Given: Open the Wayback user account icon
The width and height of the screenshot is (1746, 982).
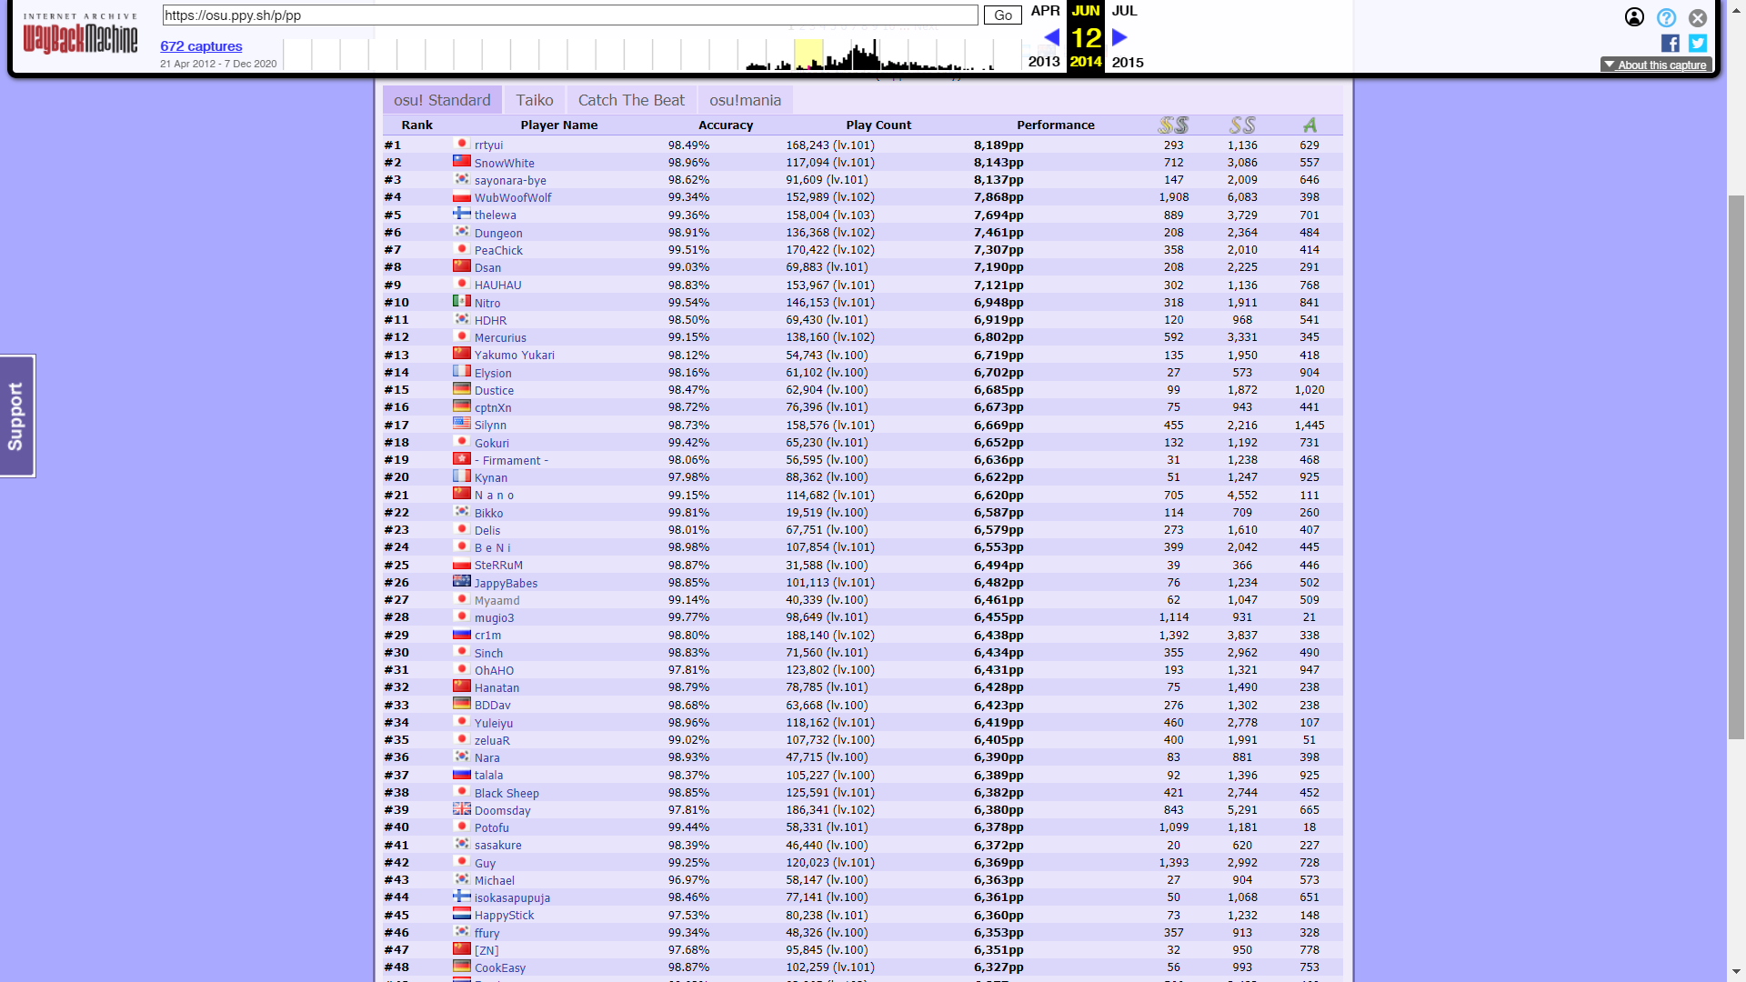Looking at the screenshot, I should (x=1634, y=17).
